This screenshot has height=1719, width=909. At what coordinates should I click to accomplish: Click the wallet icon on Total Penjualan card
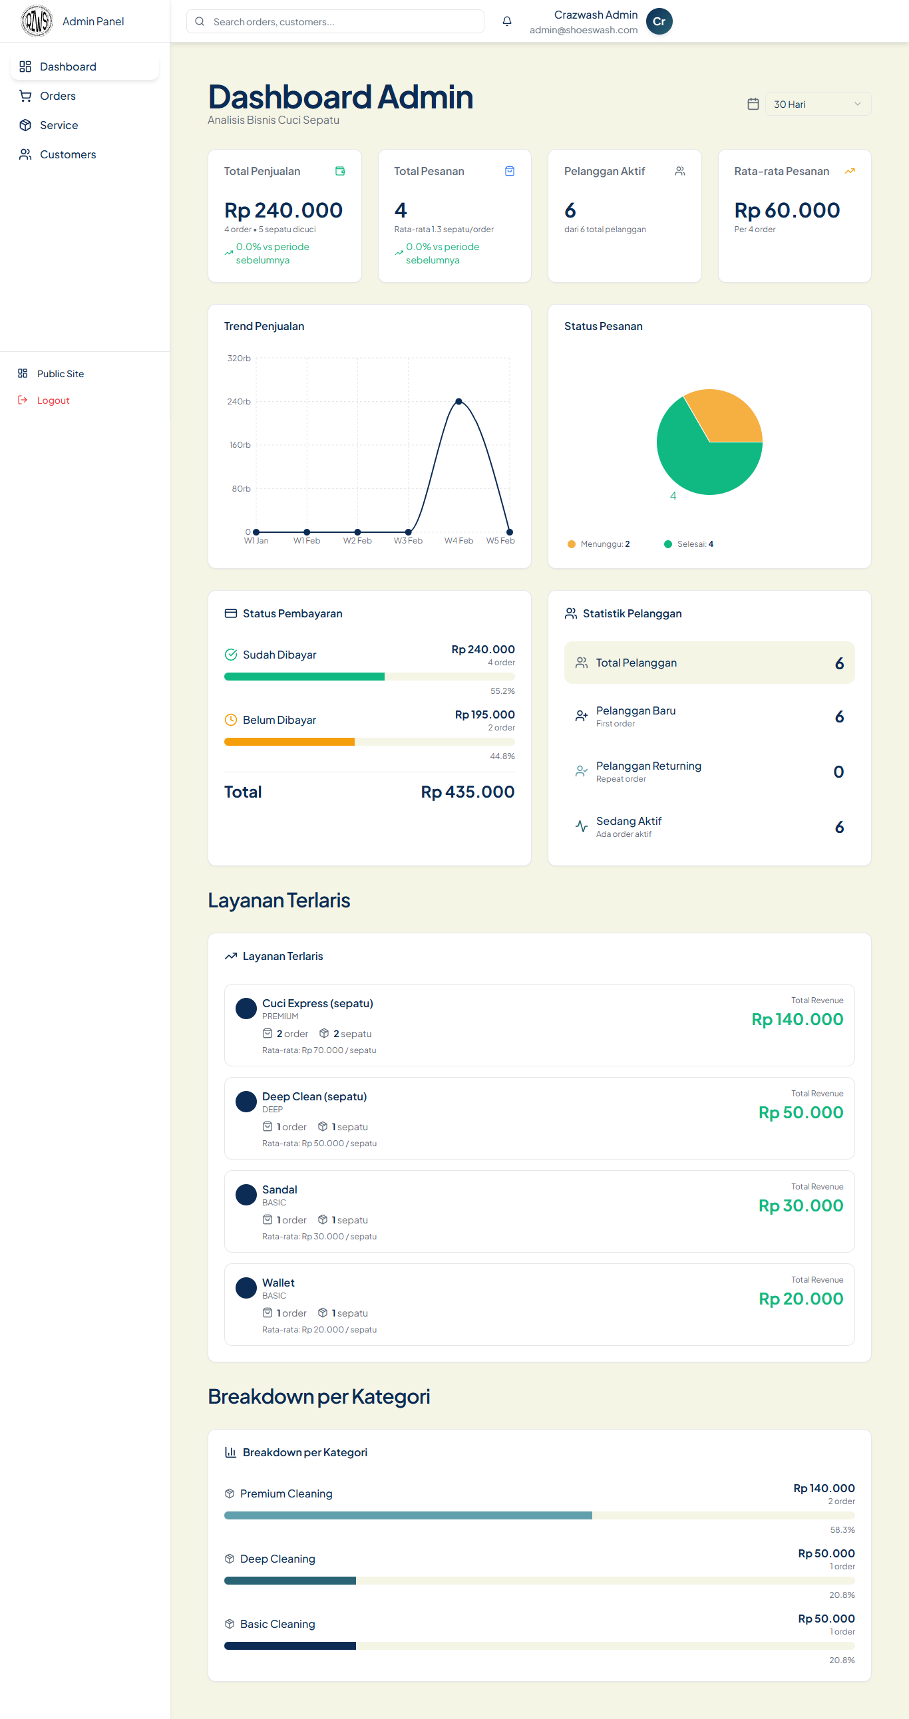pyautogui.click(x=339, y=171)
